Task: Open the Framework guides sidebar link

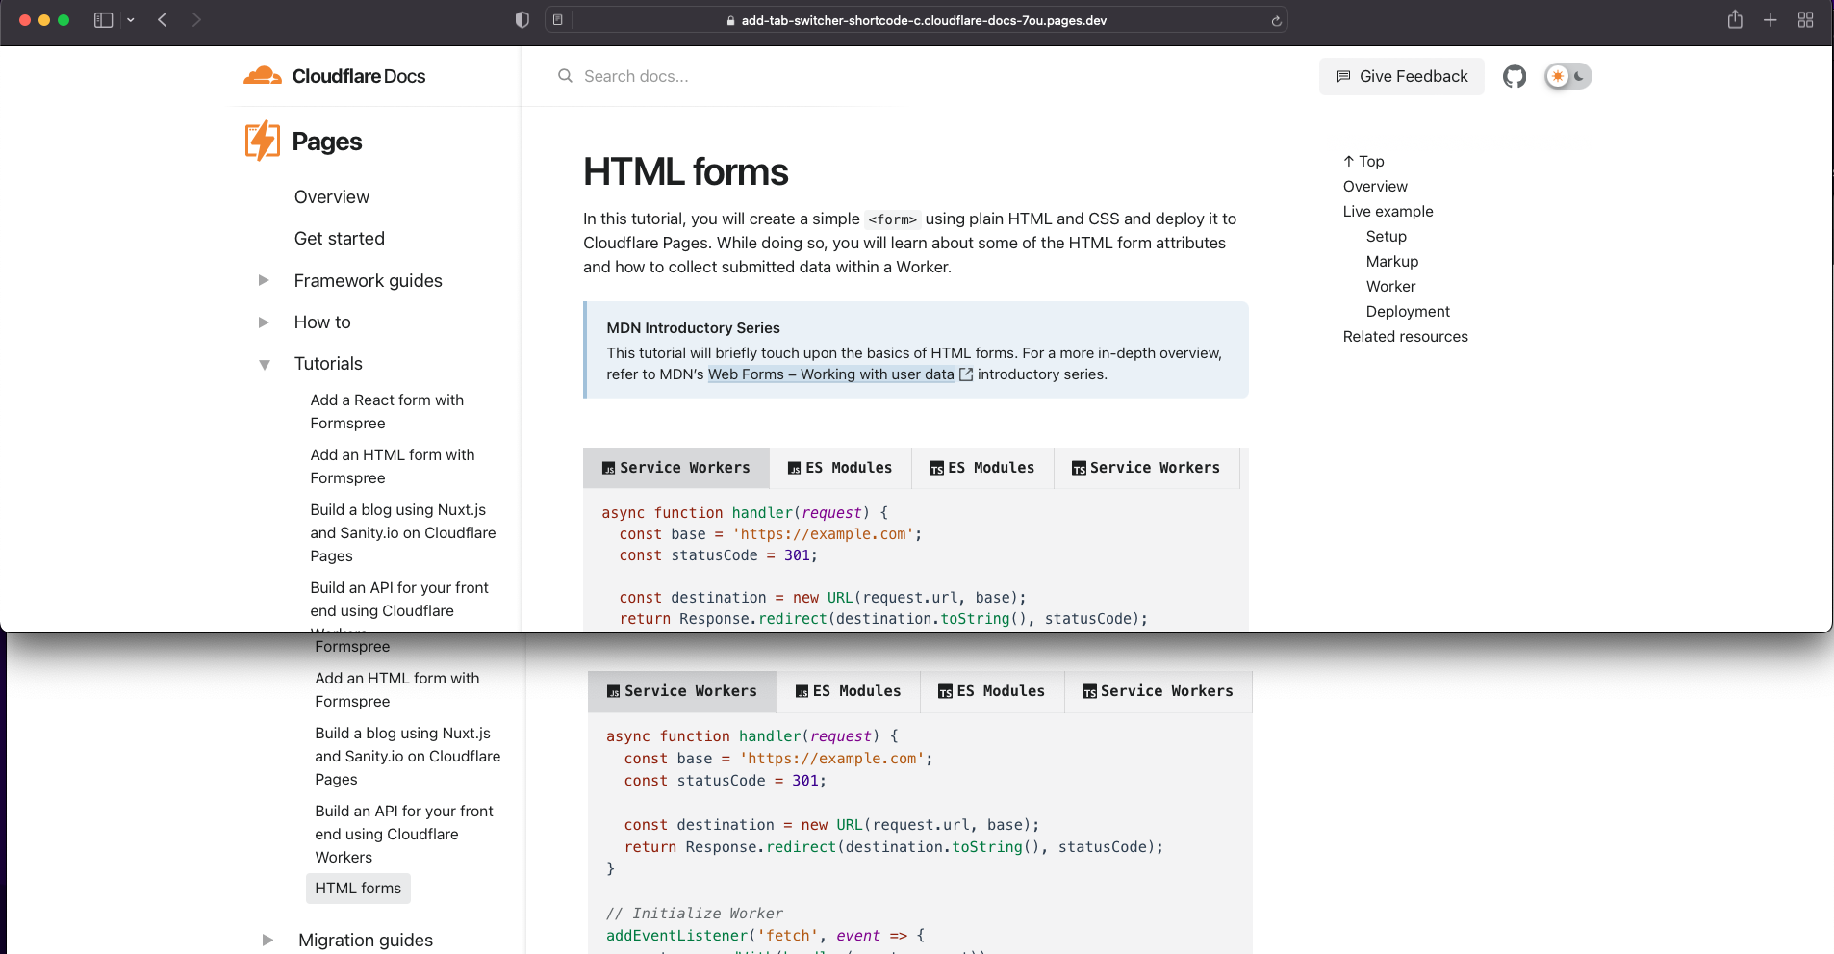Action: pyautogui.click(x=369, y=281)
